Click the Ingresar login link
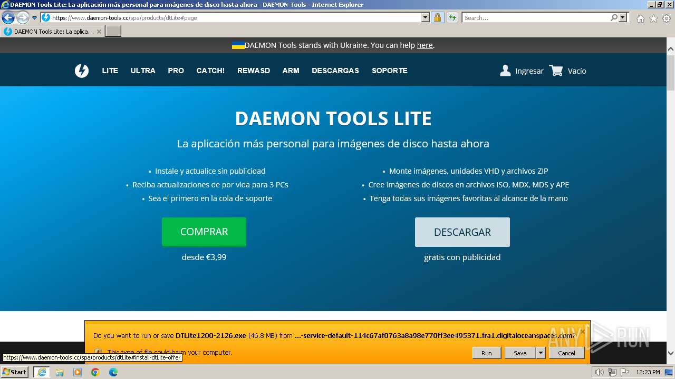 tap(529, 71)
